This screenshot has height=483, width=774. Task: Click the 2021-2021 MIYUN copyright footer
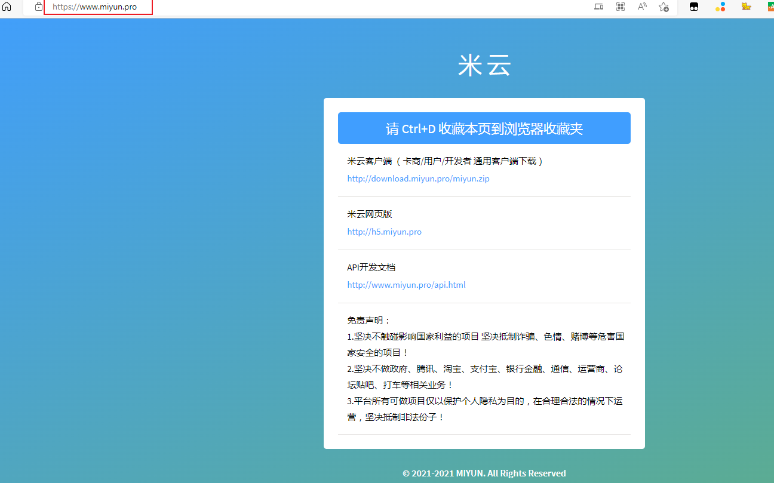484,473
